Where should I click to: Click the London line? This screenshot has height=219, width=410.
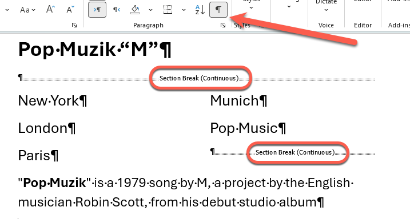(x=46, y=128)
